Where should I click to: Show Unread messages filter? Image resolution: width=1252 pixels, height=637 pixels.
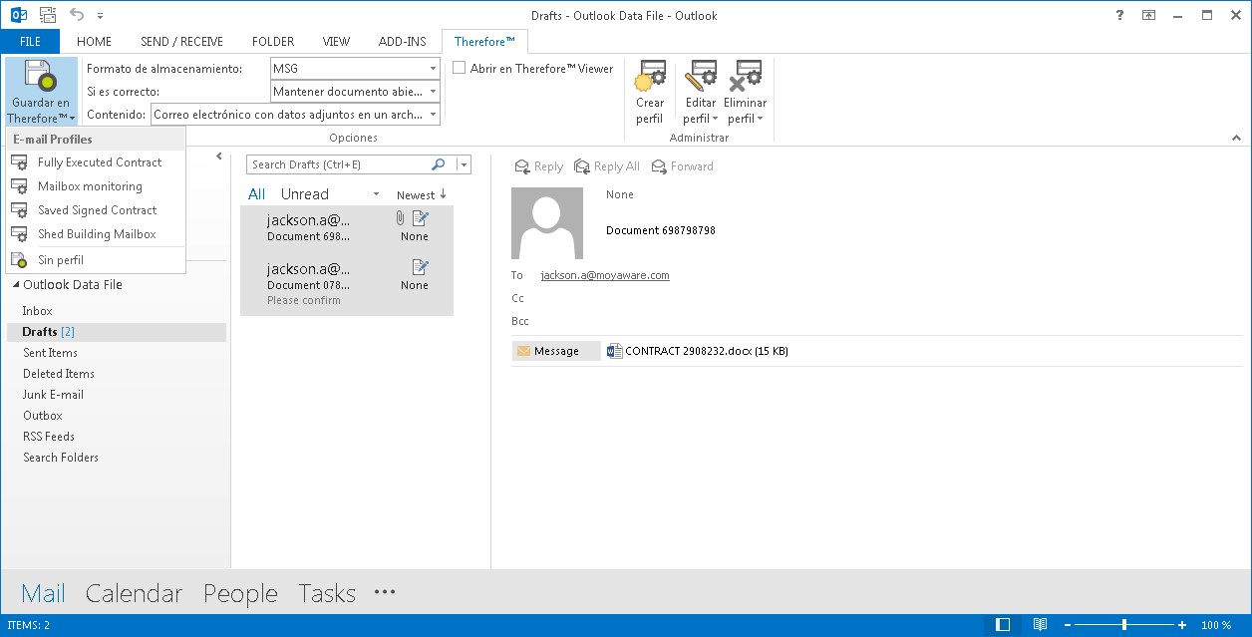point(305,194)
